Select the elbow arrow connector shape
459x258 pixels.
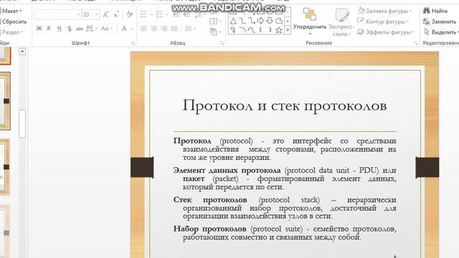[251, 21]
